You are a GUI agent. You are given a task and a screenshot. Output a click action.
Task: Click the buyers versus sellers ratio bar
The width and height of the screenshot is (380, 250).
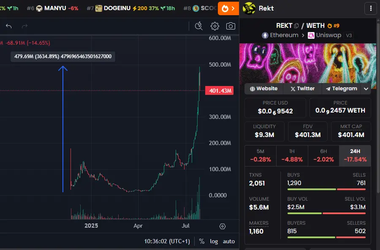tap(326, 237)
